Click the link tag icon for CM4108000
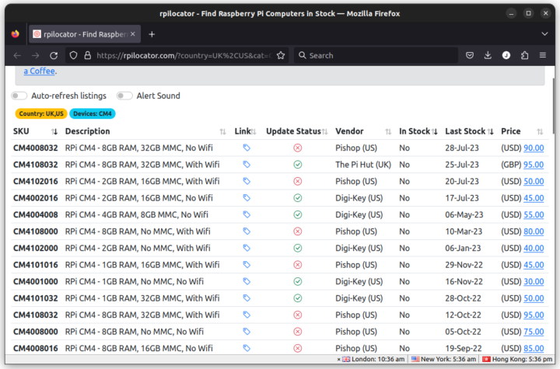Screen dimensions: 560x369 [x=247, y=231]
